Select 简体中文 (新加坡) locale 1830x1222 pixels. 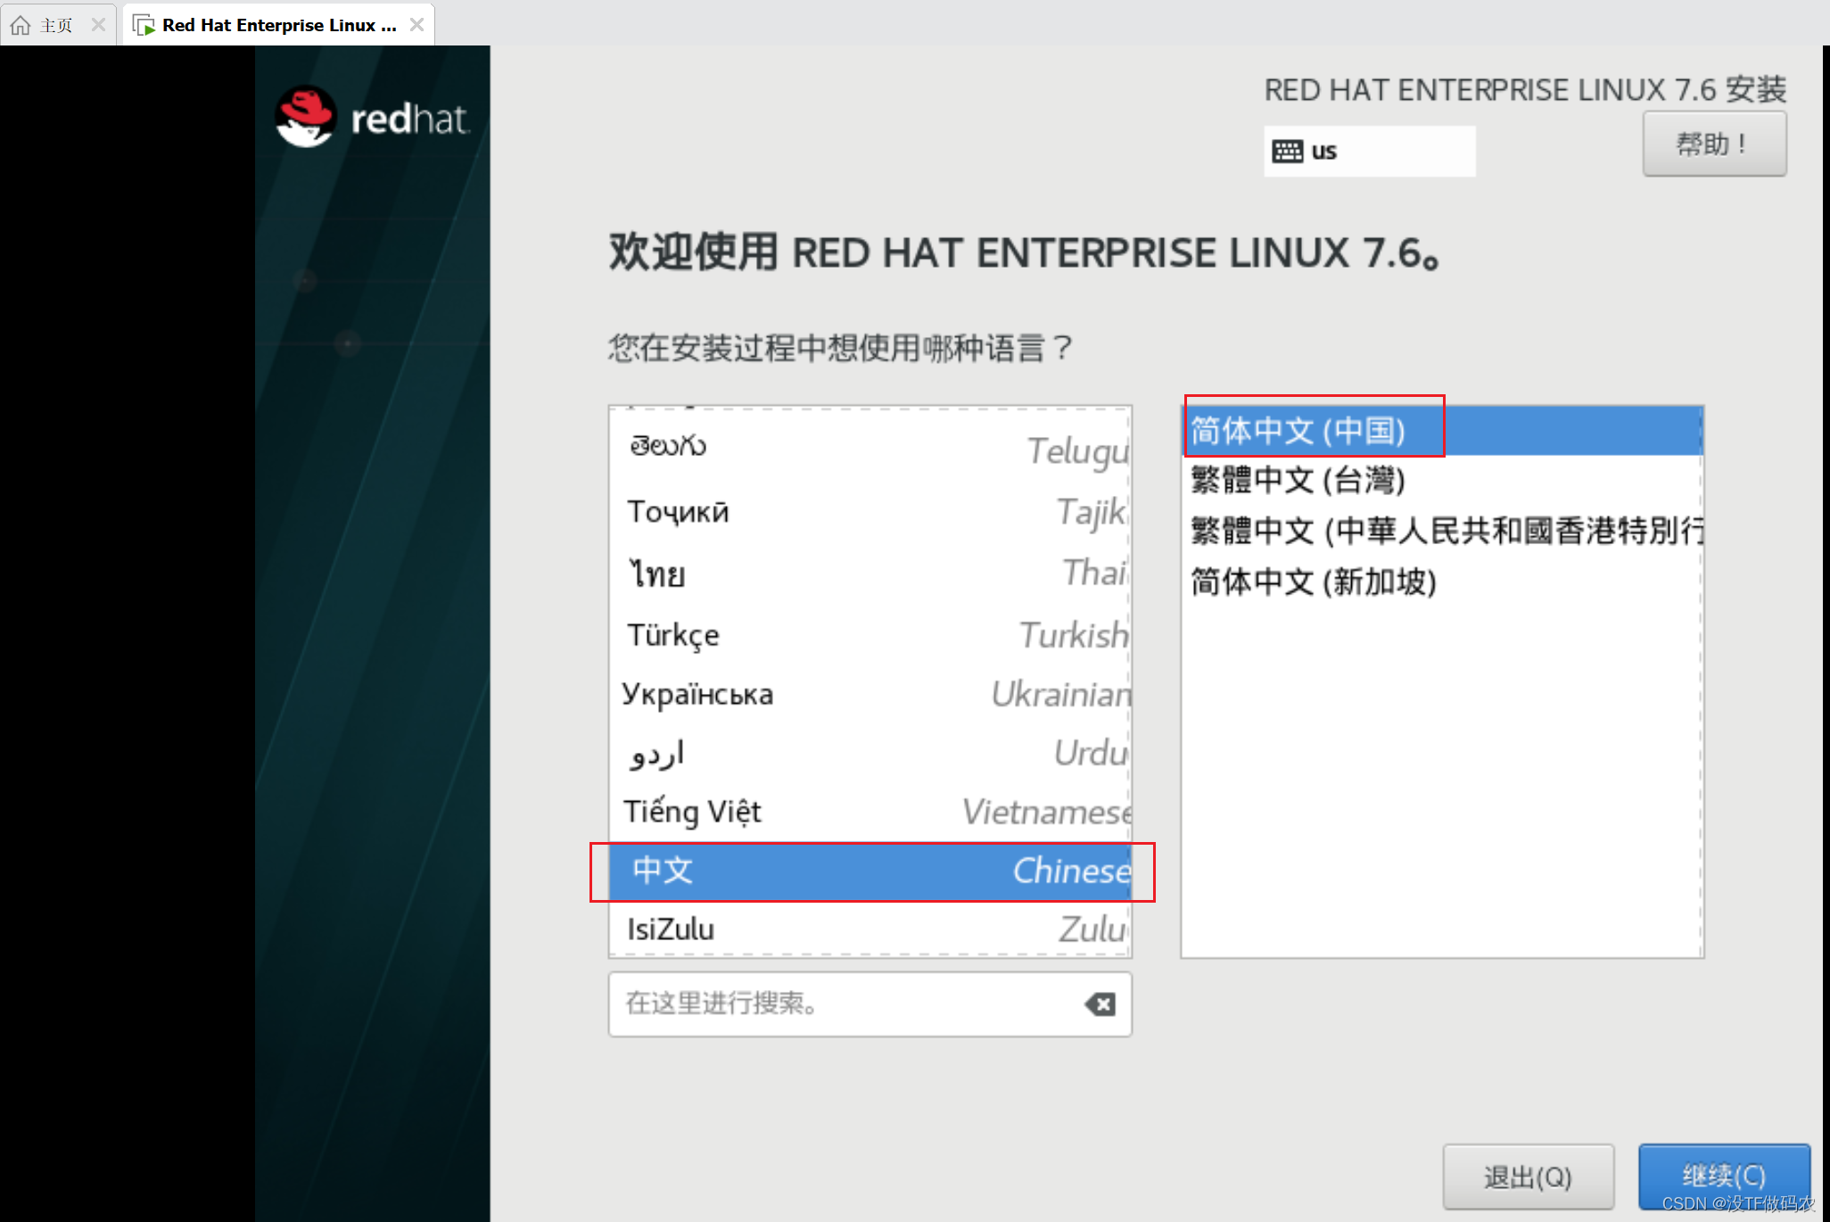(1315, 582)
